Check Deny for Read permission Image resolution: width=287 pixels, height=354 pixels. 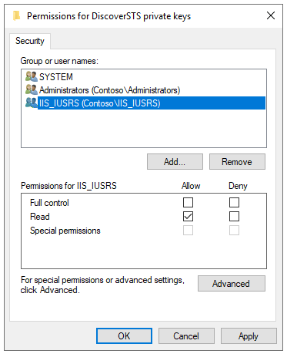234,217
